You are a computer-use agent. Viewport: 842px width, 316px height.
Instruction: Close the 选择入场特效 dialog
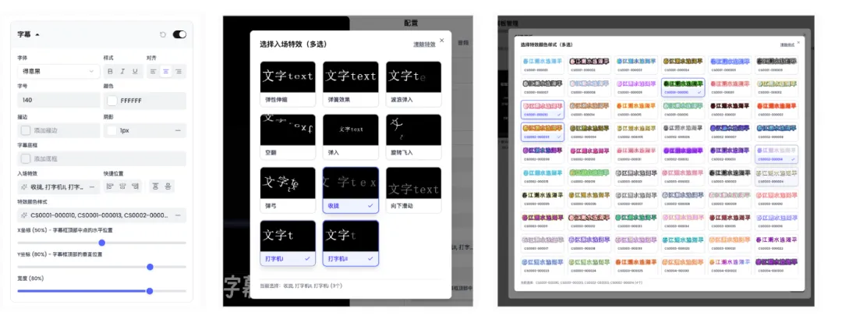click(x=442, y=41)
